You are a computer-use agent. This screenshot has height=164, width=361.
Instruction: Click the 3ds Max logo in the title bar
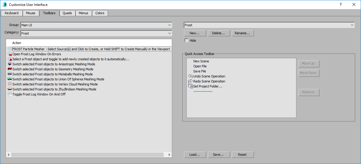[x=5, y=4]
